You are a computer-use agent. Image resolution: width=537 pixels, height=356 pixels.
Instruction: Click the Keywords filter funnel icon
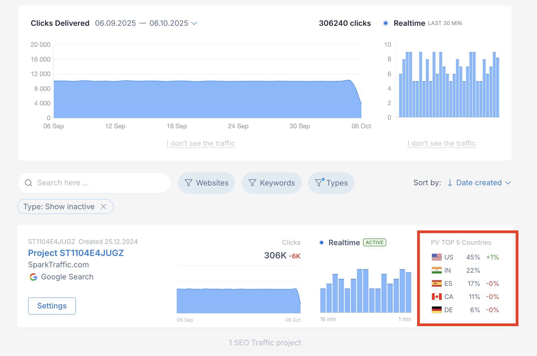[x=252, y=183]
